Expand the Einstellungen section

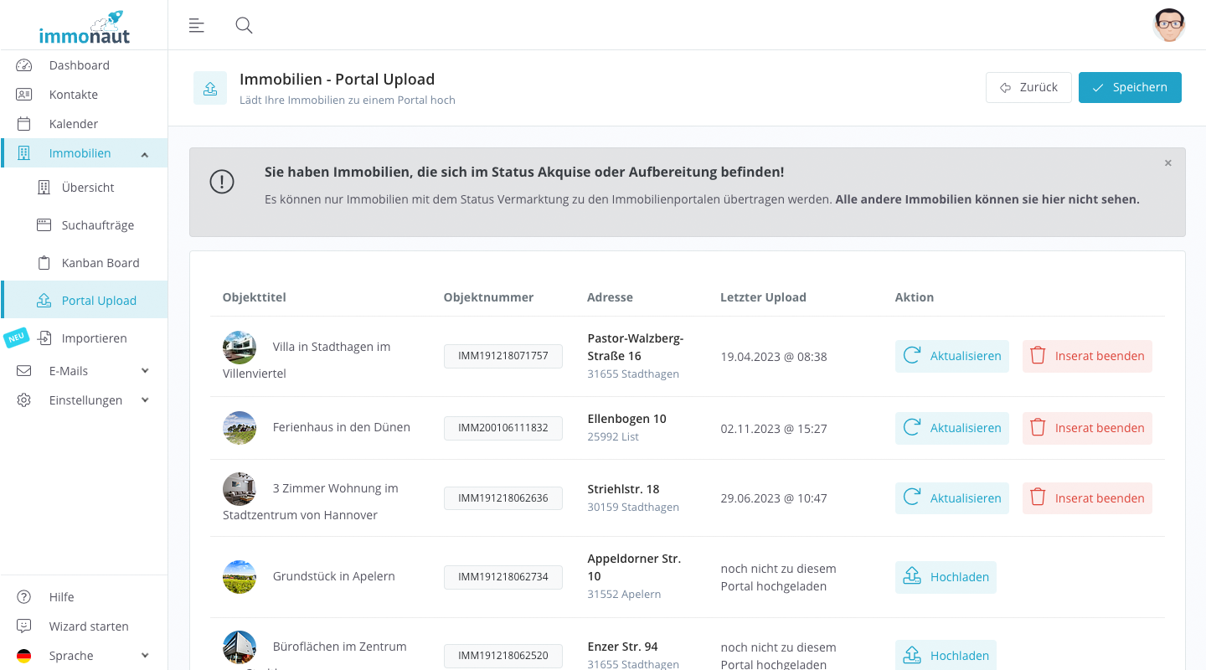[145, 399]
